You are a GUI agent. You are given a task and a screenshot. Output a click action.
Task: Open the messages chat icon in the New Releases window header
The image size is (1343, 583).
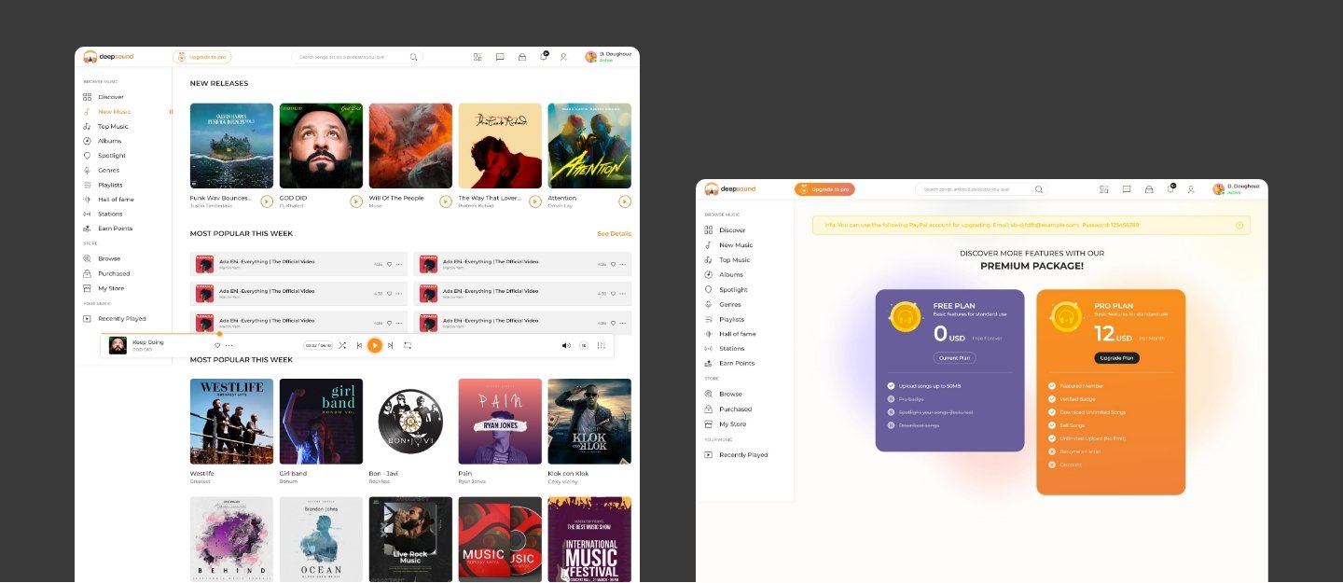(500, 57)
